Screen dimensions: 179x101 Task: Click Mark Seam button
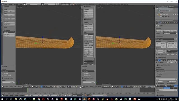pyautogui.click(x=9, y=34)
